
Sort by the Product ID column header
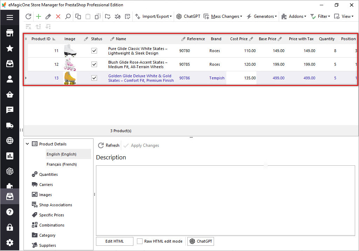[x=41, y=39]
